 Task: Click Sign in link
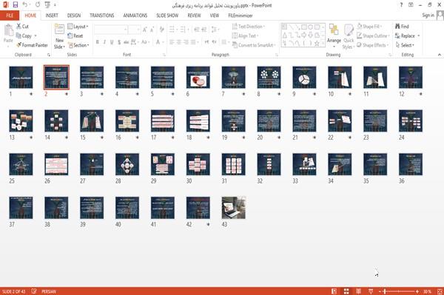(428, 16)
